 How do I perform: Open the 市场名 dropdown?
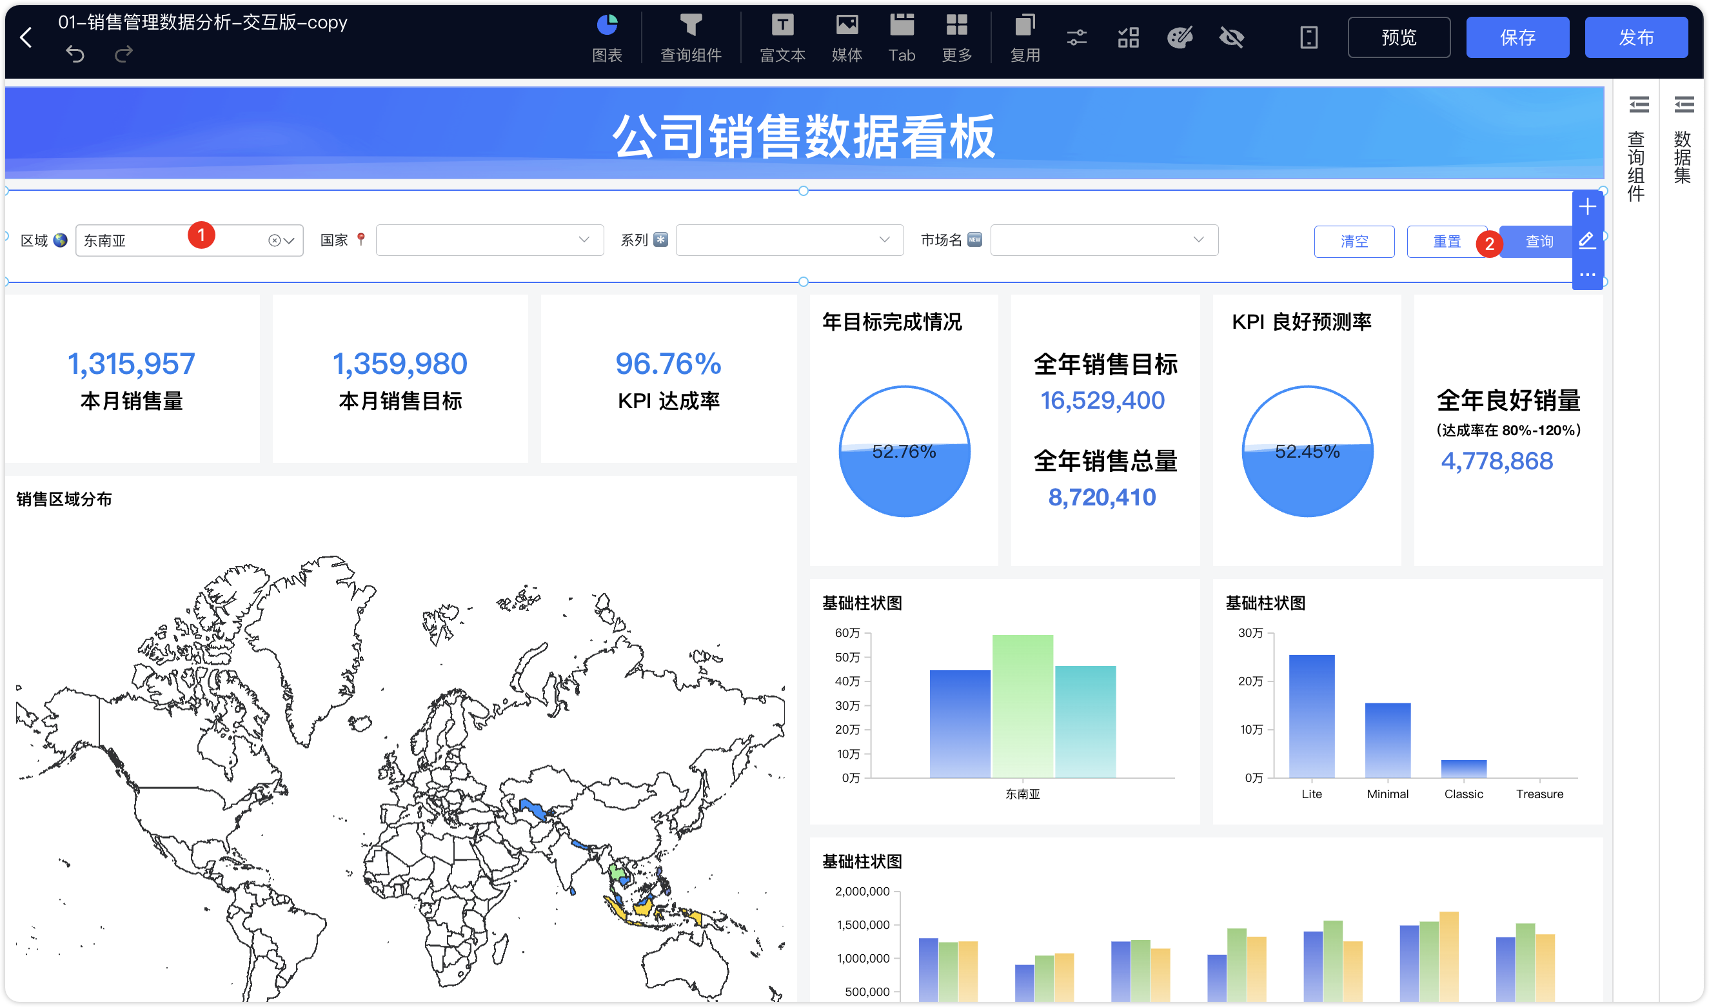click(1104, 240)
